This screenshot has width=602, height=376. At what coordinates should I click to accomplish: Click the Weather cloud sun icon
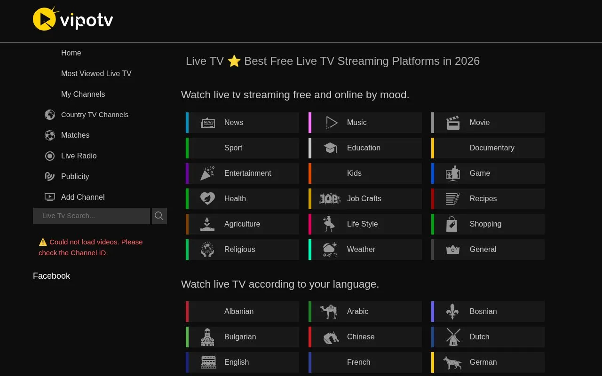[330, 250]
